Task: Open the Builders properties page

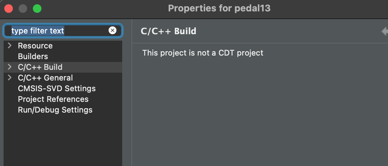Action: click(x=33, y=57)
